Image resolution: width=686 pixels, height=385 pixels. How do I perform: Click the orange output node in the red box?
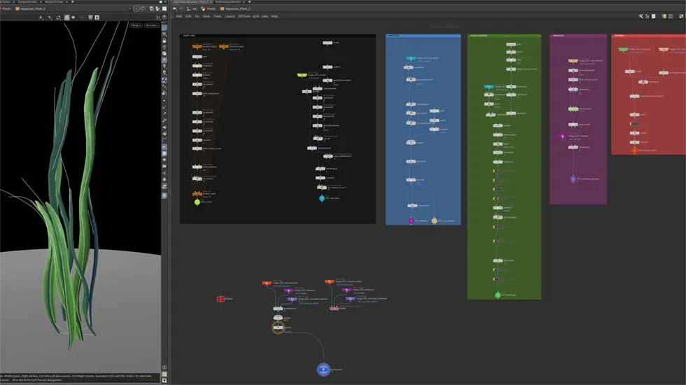point(634,150)
